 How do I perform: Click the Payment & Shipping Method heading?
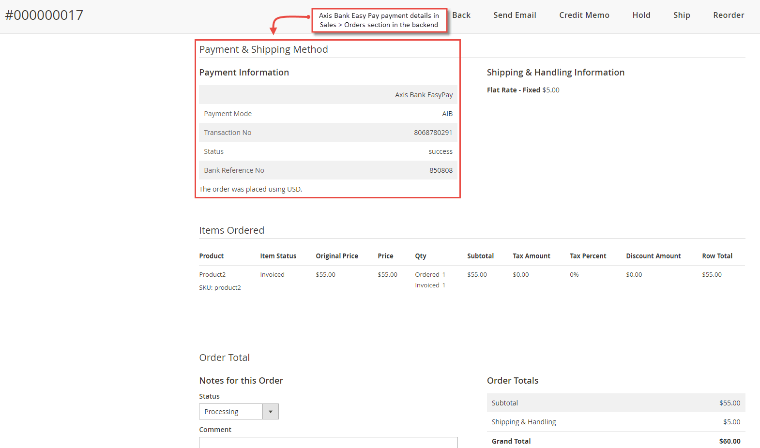(264, 49)
